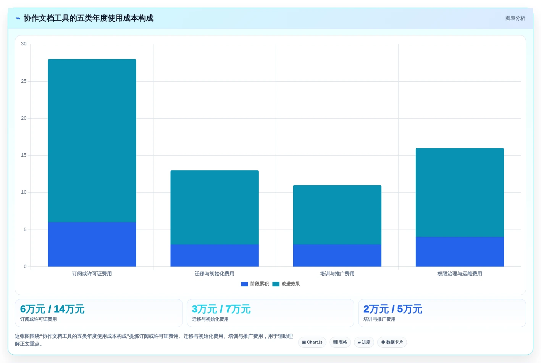Viewport: 541px width, 363px height.
Task: Click the blue segment of 权限治理与运维费用 bar
Action: click(x=460, y=252)
